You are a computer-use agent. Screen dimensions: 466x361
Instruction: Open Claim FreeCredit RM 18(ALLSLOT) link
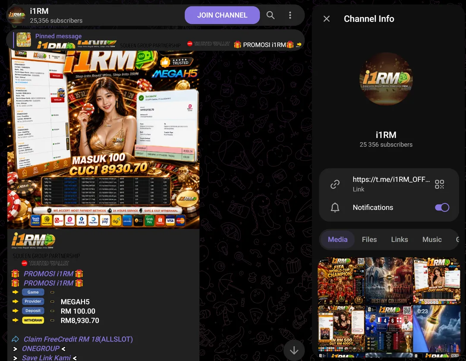click(x=78, y=339)
